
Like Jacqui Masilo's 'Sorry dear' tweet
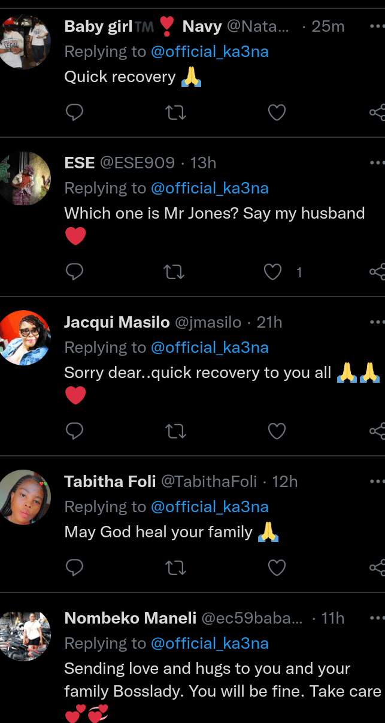276,431
